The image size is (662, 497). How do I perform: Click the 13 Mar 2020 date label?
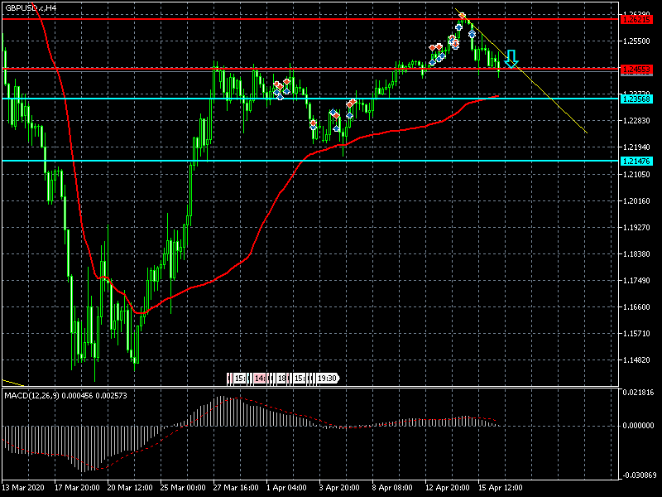tap(23, 488)
